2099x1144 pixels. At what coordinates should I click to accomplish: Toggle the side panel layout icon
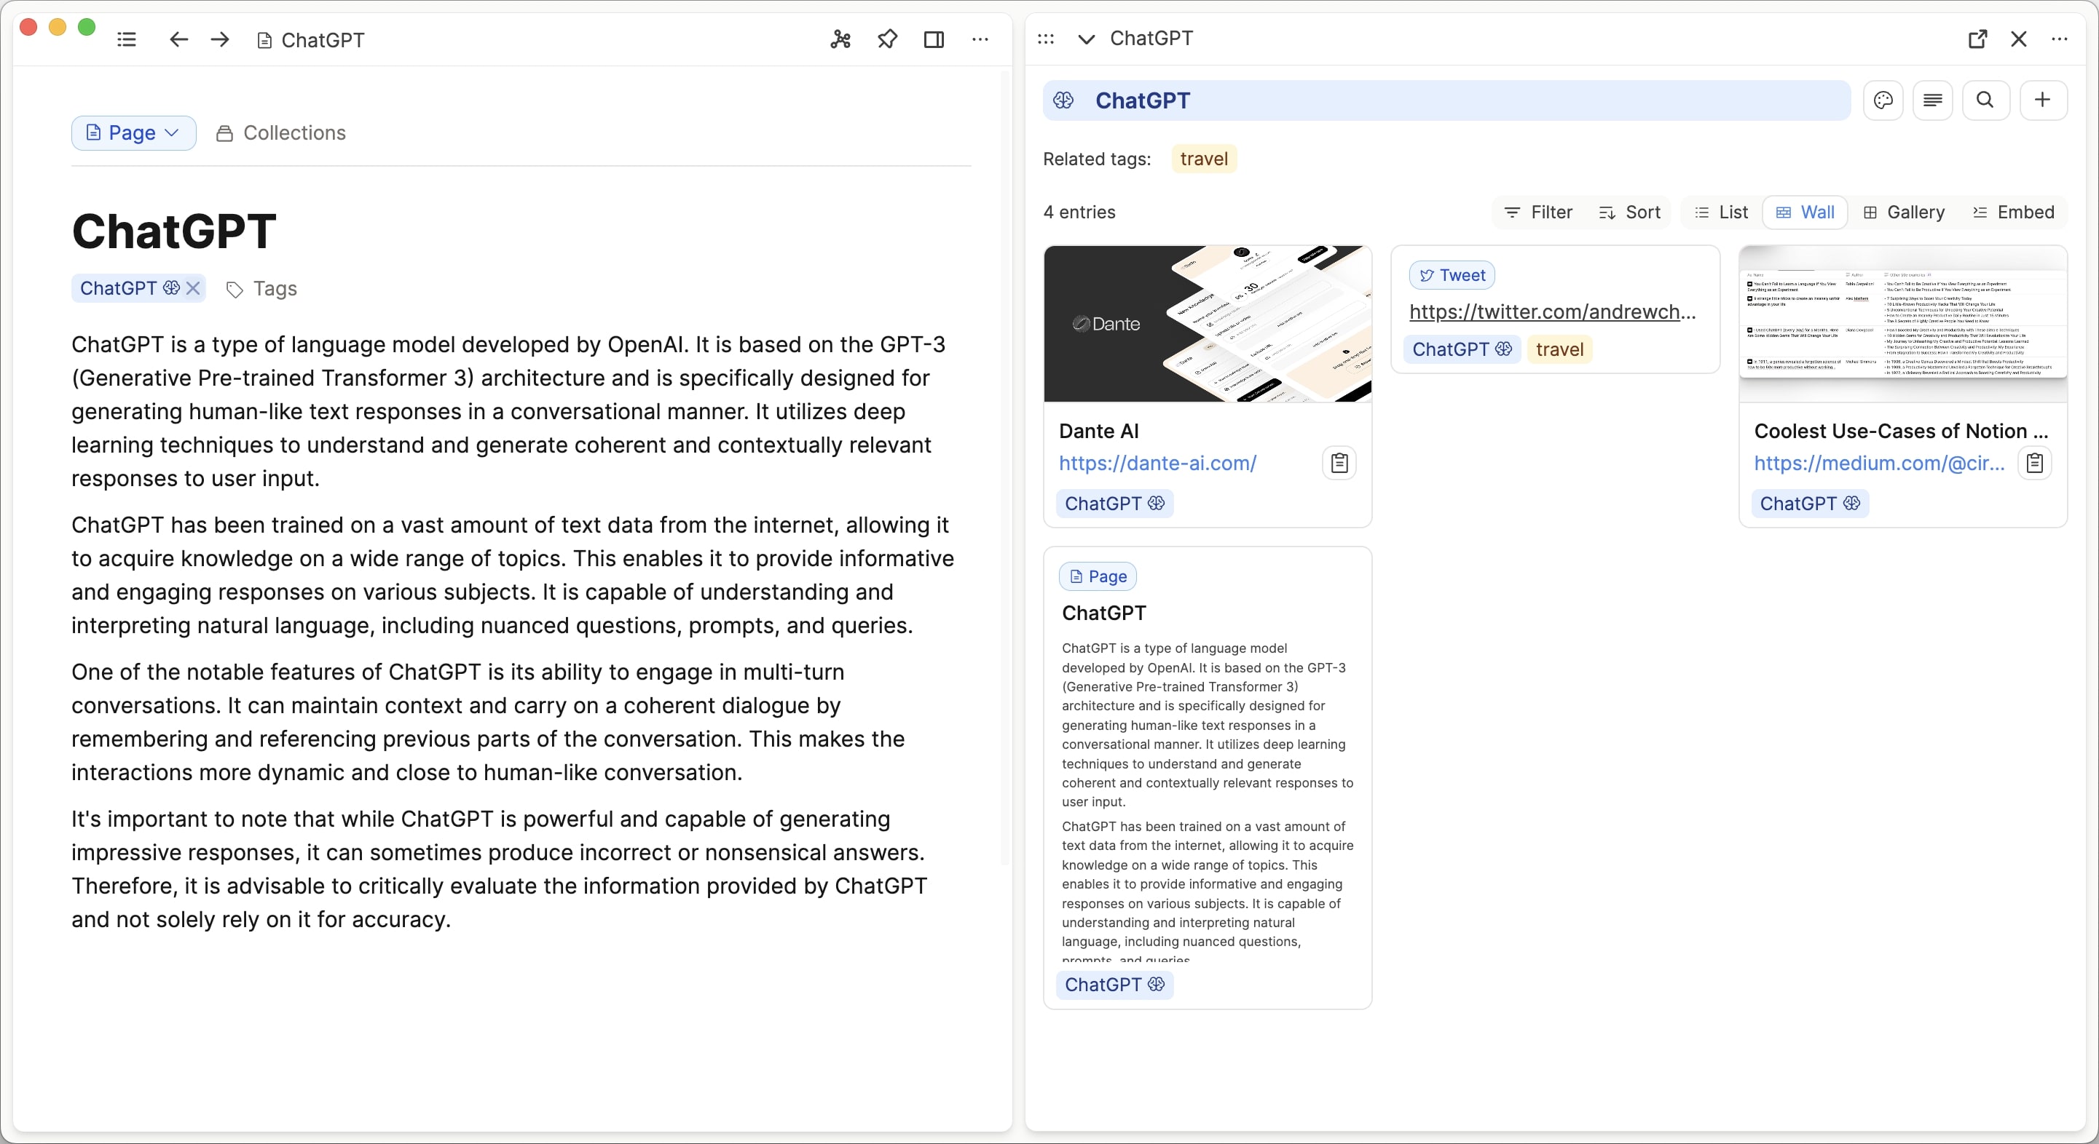point(934,39)
